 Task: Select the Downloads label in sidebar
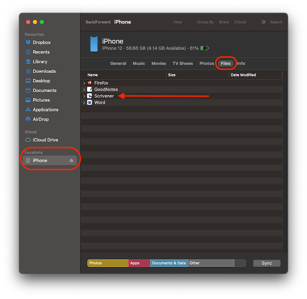coord(44,71)
